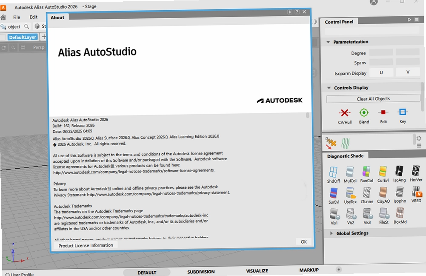This screenshot has height=276, width=426.
Task: Open the Control Panel menu icon
Action: 417,20
